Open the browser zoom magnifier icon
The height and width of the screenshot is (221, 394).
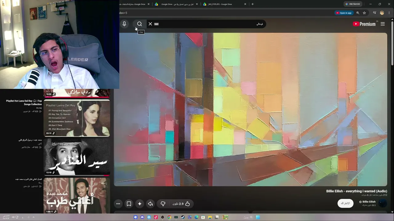[358, 13]
